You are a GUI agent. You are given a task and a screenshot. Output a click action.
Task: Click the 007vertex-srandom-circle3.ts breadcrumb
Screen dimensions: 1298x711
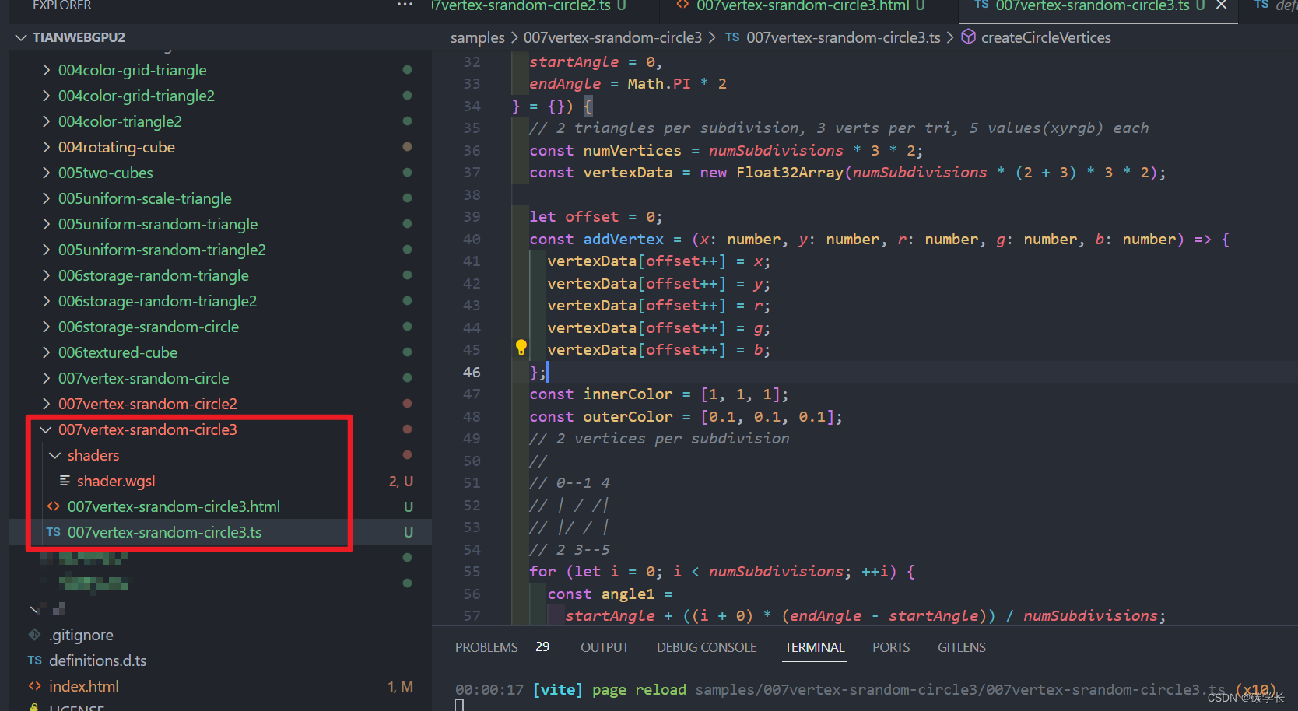[844, 37]
